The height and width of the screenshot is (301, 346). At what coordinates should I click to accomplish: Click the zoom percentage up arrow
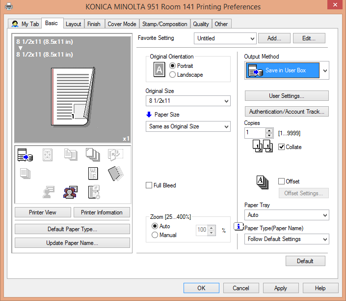point(212,228)
